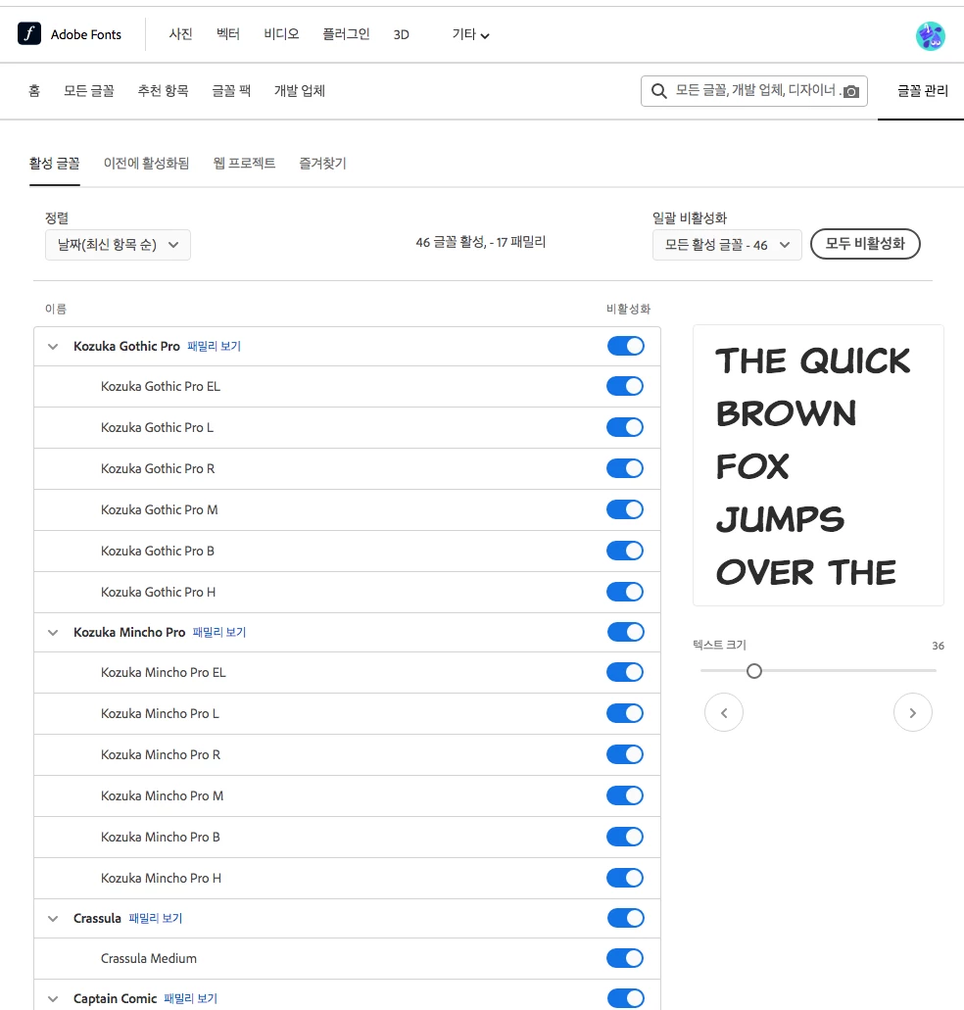The image size is (964, 1010).
Task: Deactivate Kozuka Mincho Pro M
Action: (625, 795)
